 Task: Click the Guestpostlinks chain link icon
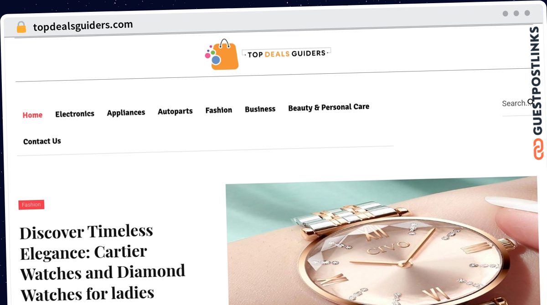coord(538,149)
